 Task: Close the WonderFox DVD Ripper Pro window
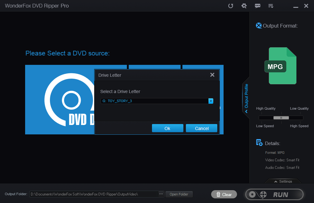306,6
